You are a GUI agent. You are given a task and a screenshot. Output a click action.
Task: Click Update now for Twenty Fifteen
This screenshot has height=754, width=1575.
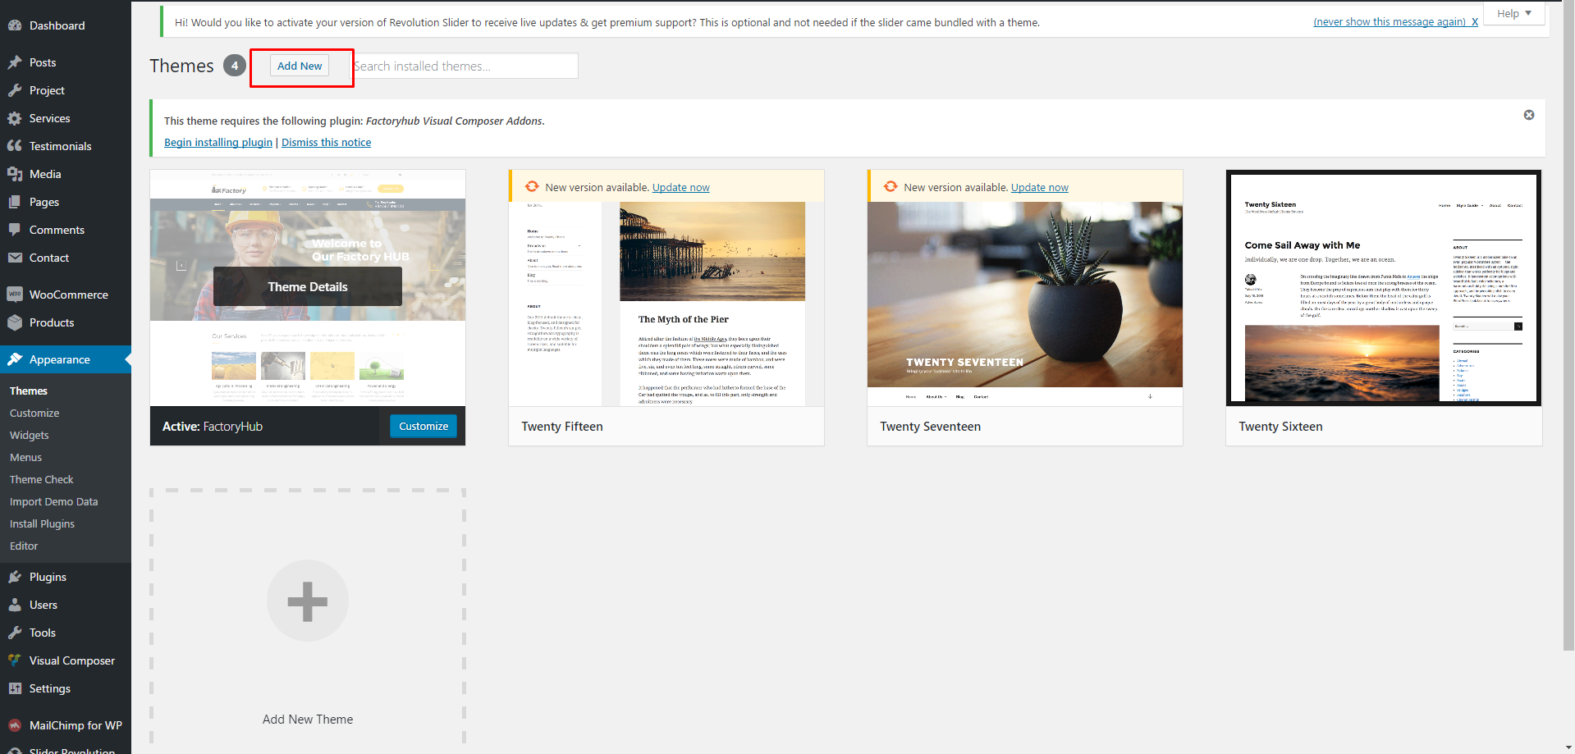[681, 187]
